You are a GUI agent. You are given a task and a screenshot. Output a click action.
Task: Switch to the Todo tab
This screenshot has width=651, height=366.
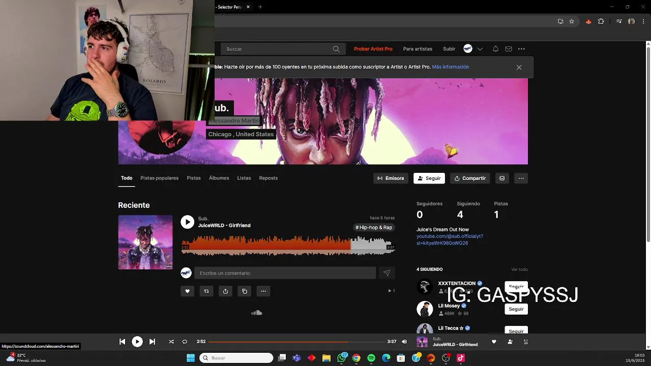127,178
